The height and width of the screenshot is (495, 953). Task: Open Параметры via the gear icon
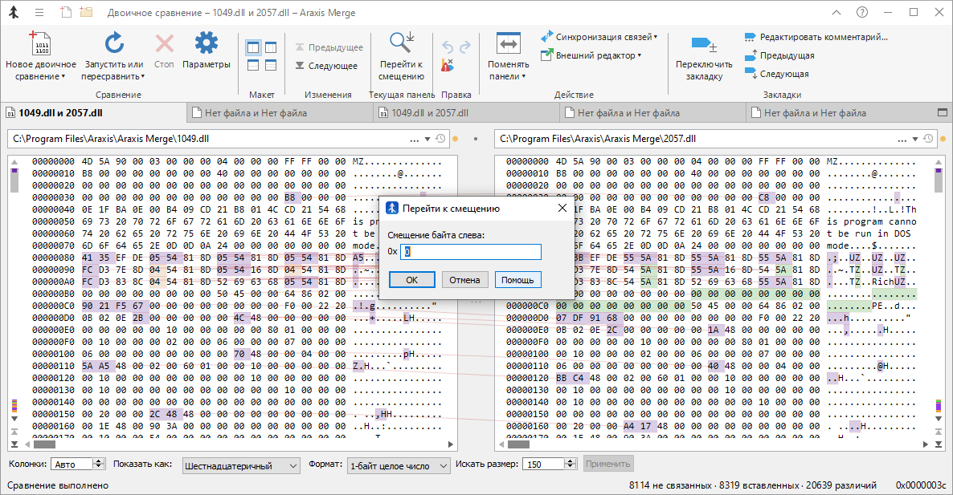[206, 43]
